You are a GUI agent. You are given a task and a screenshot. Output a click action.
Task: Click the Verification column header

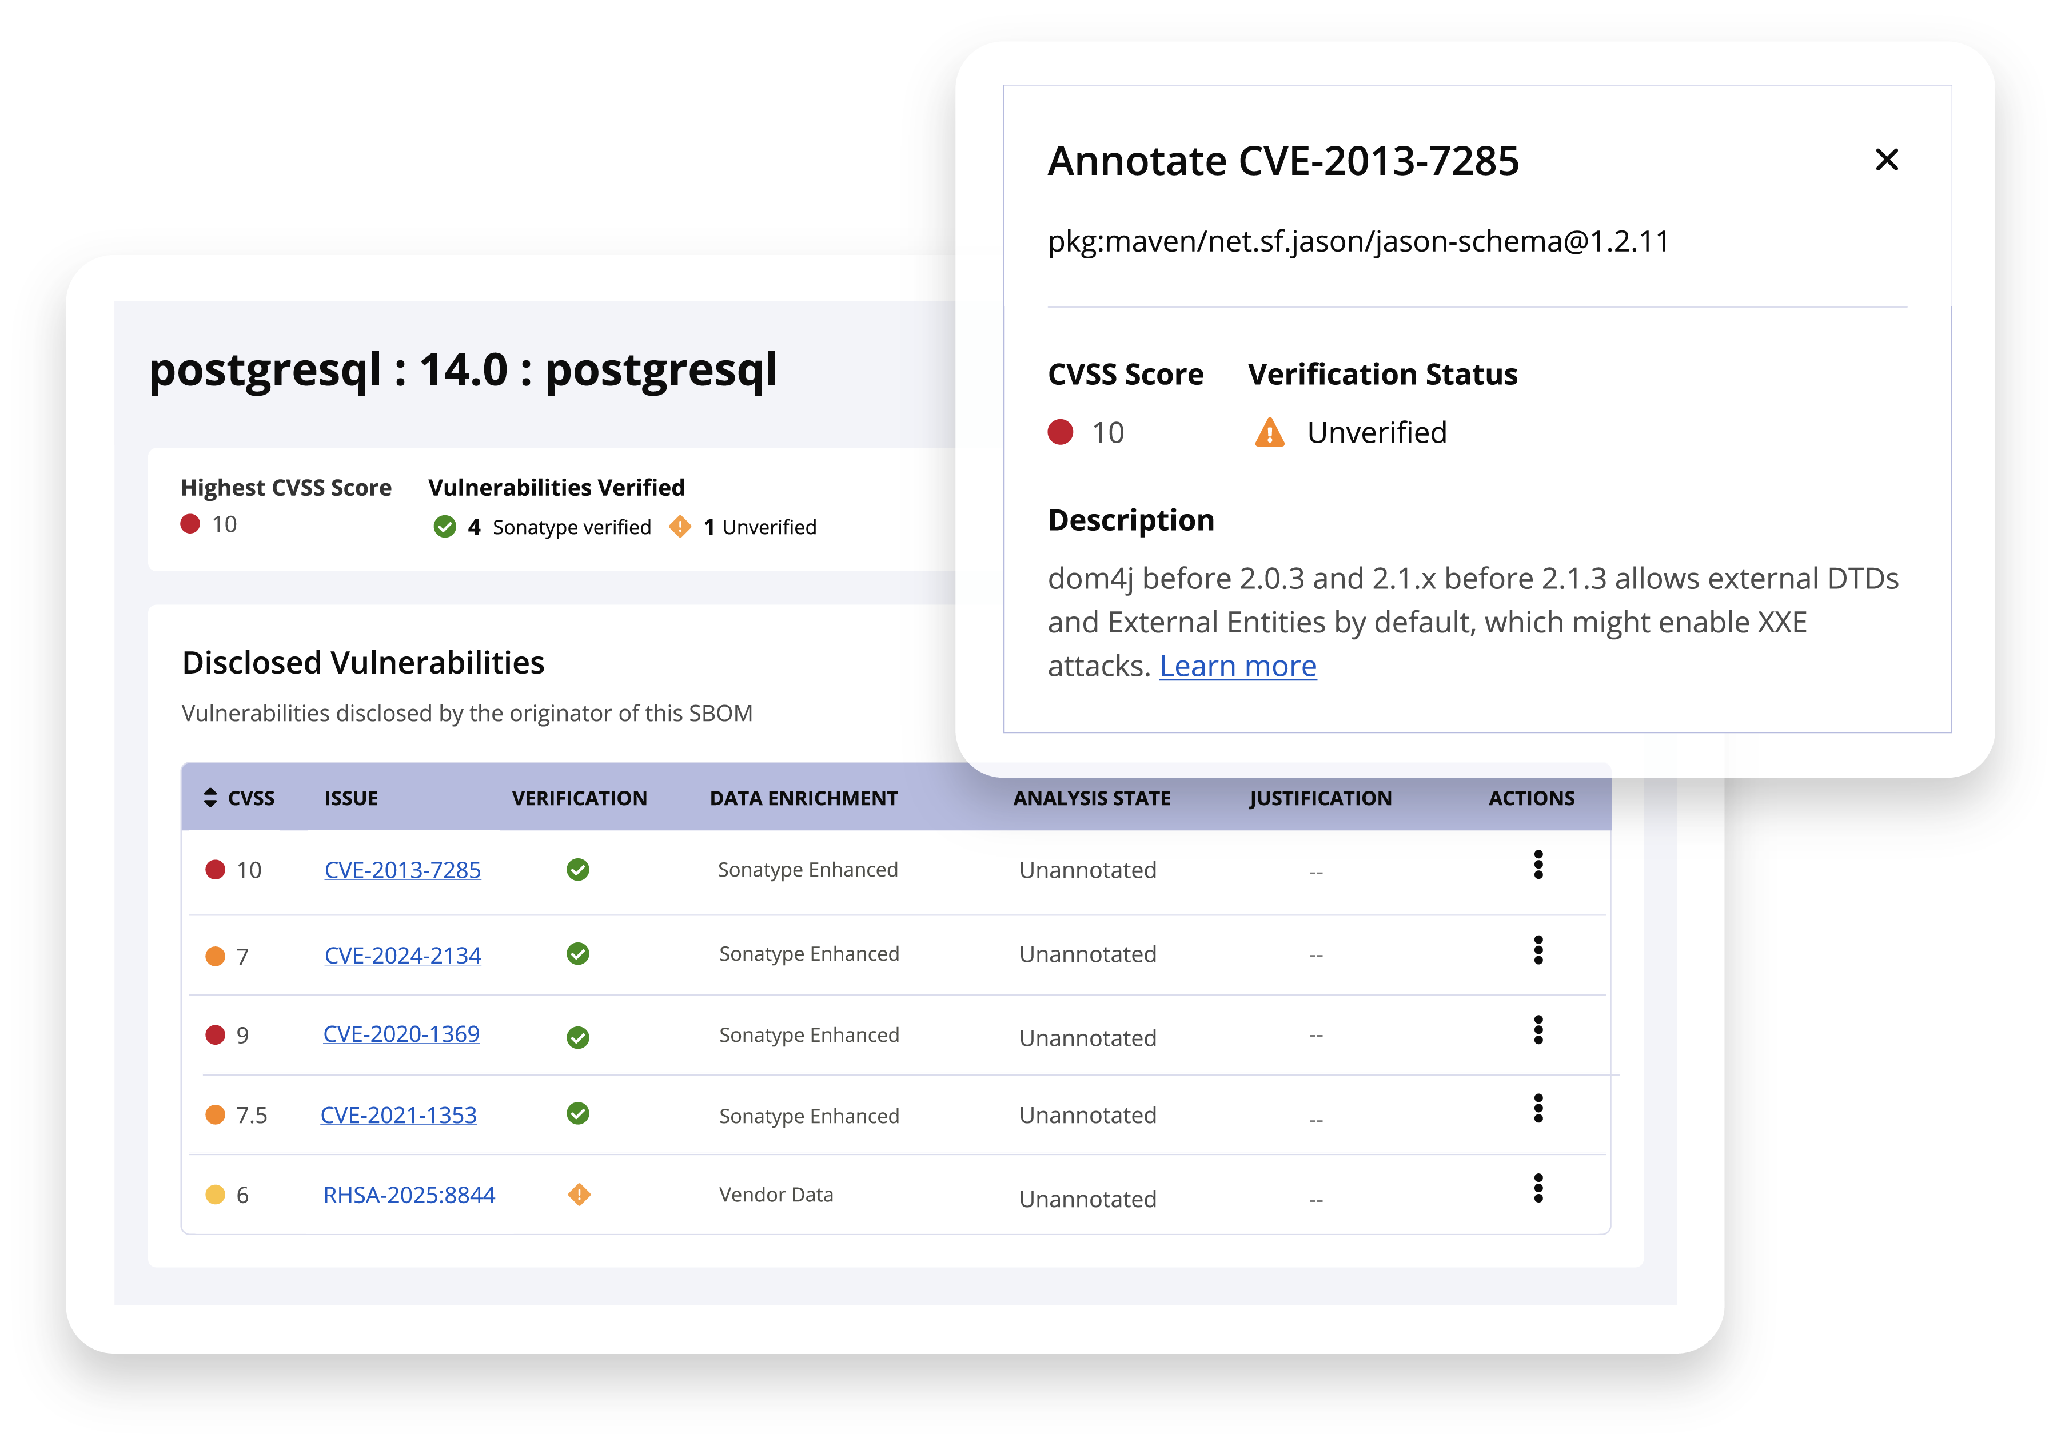pyautogui.click(x=579, y=798)
